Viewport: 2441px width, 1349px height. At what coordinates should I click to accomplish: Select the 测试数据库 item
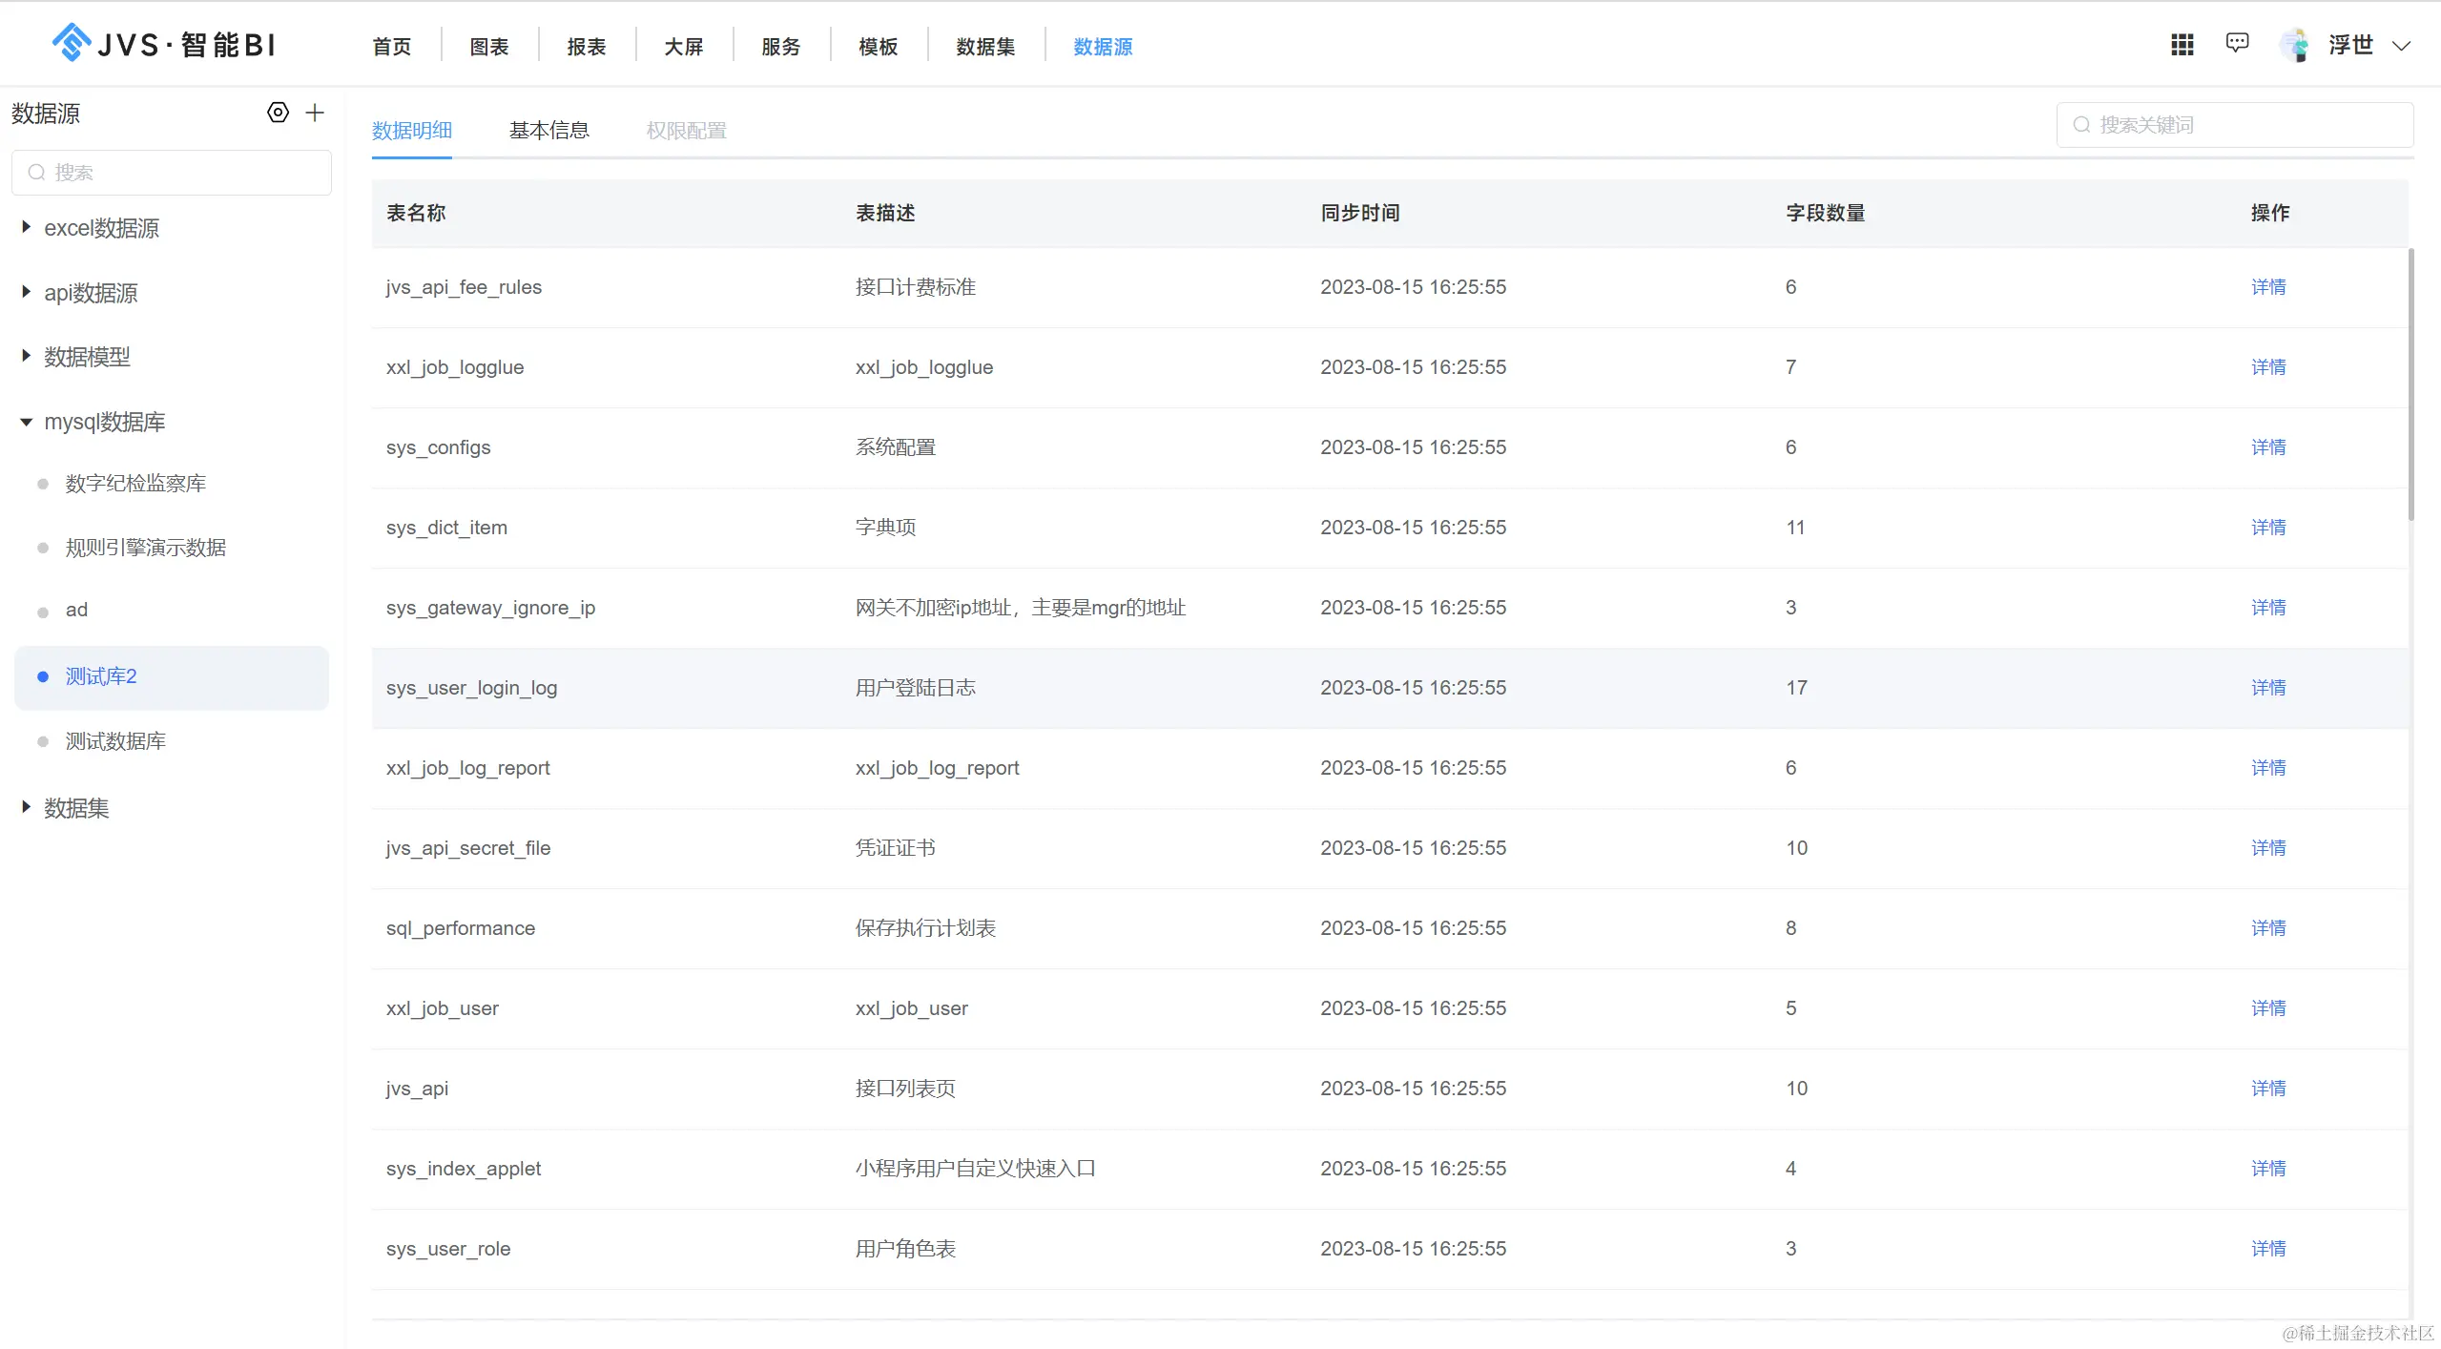[x=115, y=741]
